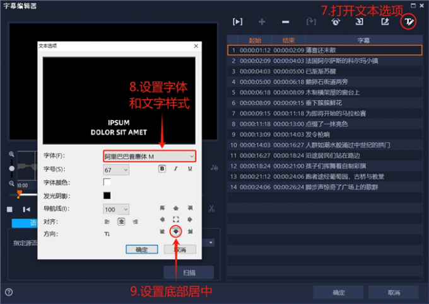Set text position to top-right
This screenshot has height=304, width=429.
coord(190,208)
